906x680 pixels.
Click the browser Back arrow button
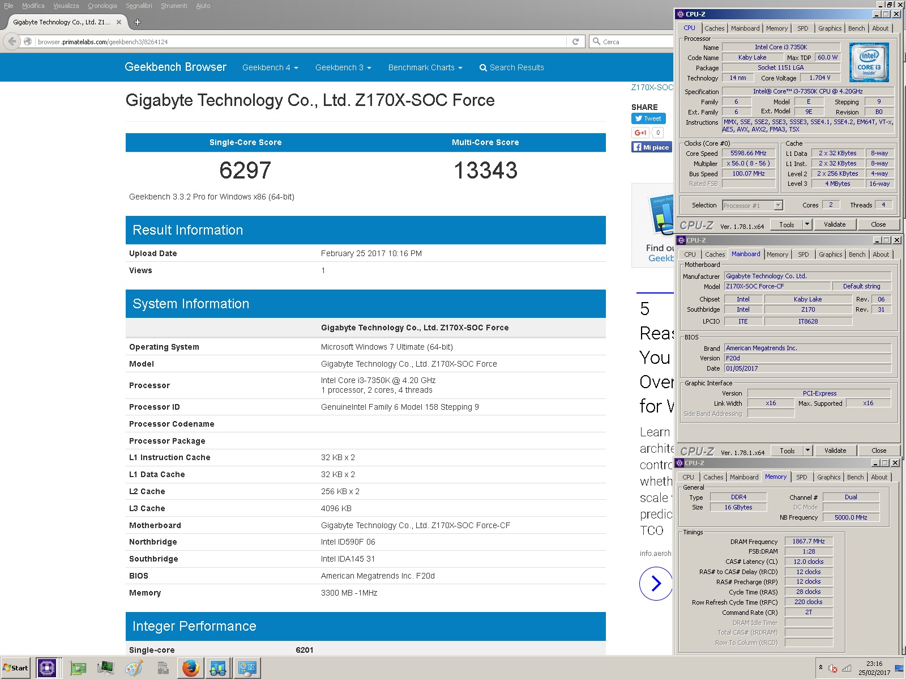[x=11, y=41]
